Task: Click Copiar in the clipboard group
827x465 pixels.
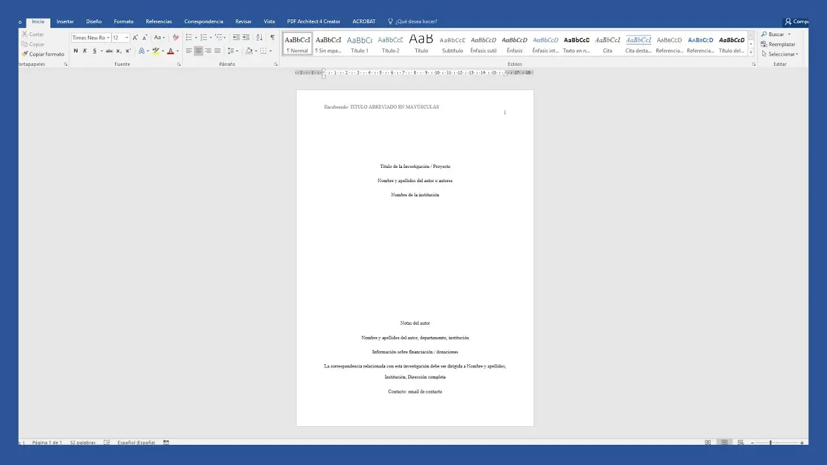Action: [x=33, y=44]
